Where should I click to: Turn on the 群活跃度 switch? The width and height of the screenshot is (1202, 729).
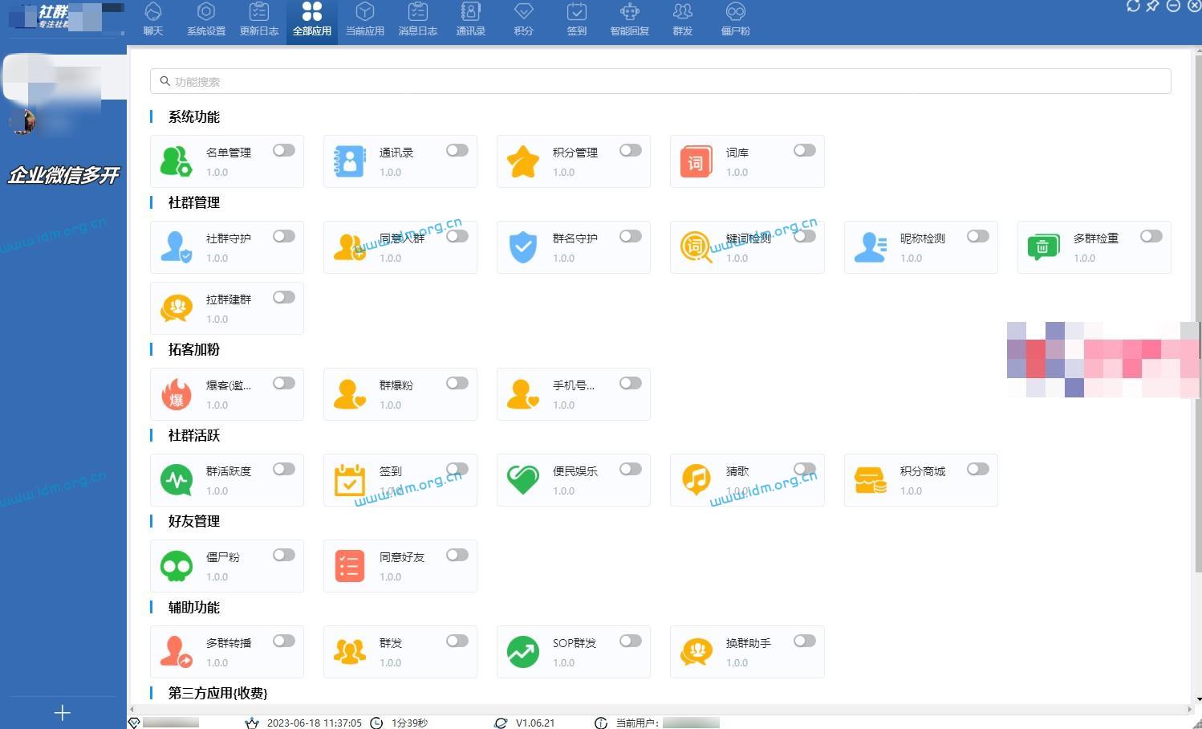tap(284, 469)
